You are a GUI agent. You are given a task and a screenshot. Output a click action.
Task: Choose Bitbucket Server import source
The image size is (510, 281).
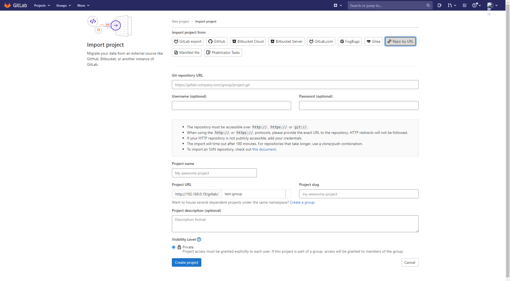tap(286, 41)
